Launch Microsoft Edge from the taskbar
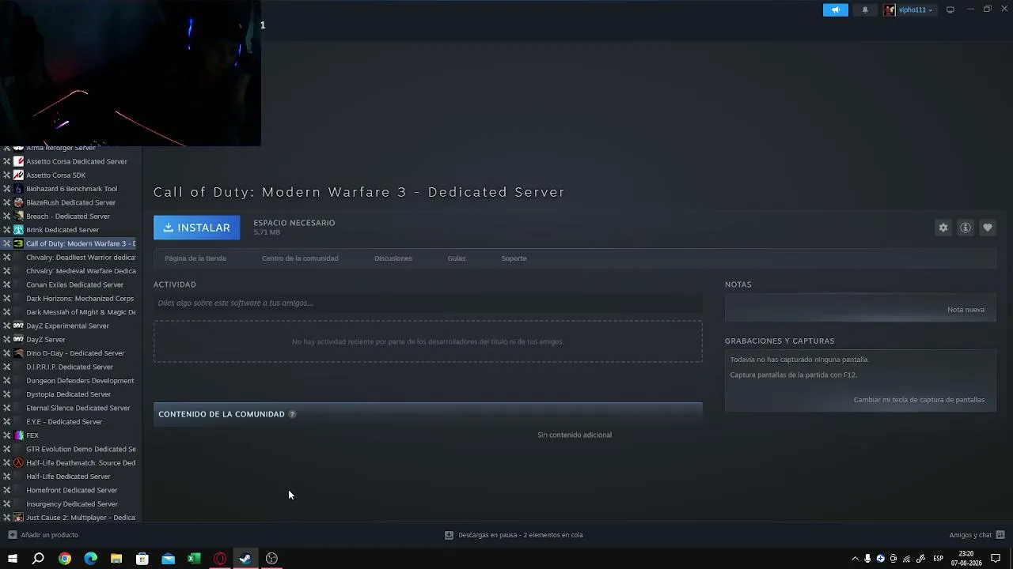 click(91, 559)
